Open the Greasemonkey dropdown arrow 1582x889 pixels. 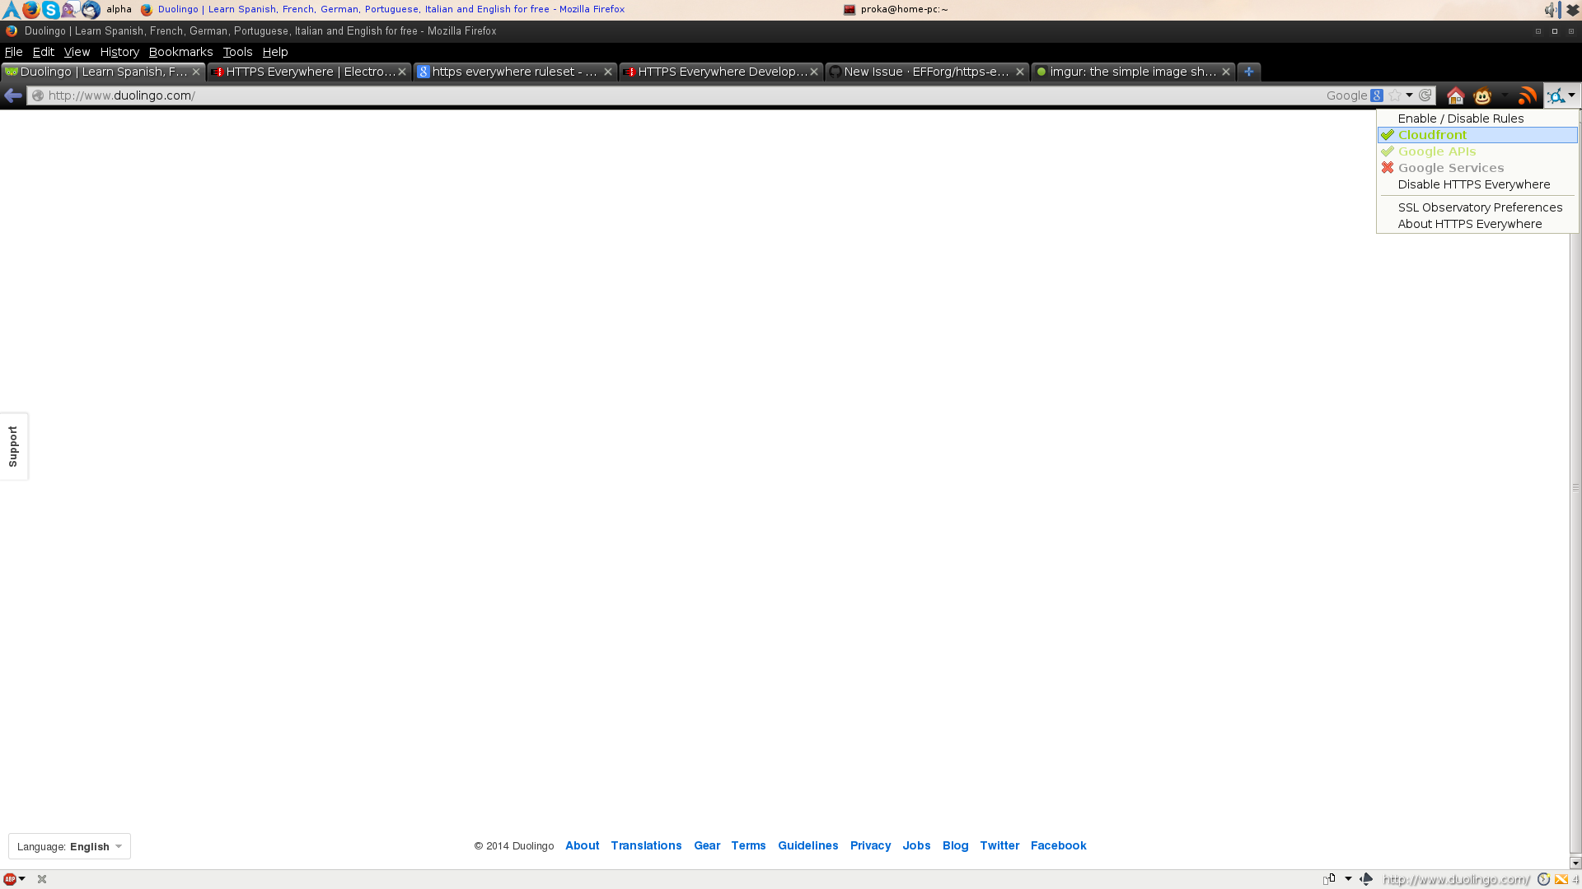(1505, 96)
